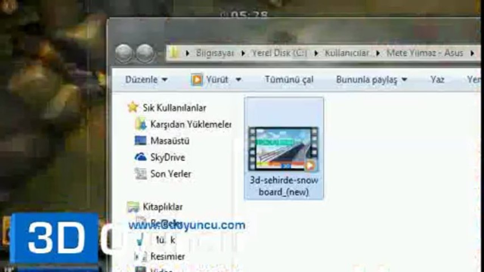Open SkyDrive in navigation pane
Screen dimensions: 484x272
click(168, 158)
